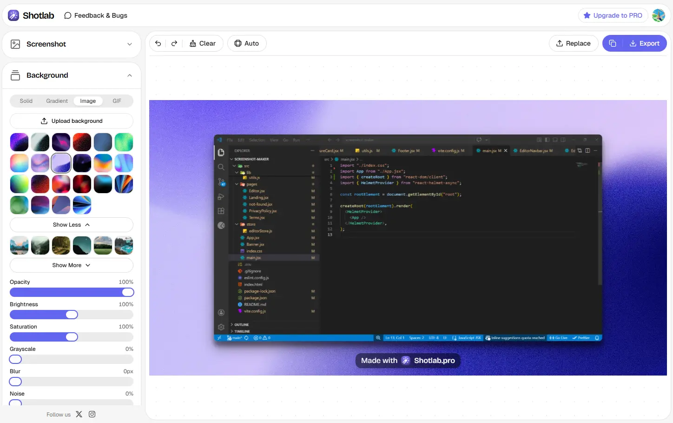Viewport: 673px width, 423px height.
Task: Click Upload background
Action: pos(72,121)
